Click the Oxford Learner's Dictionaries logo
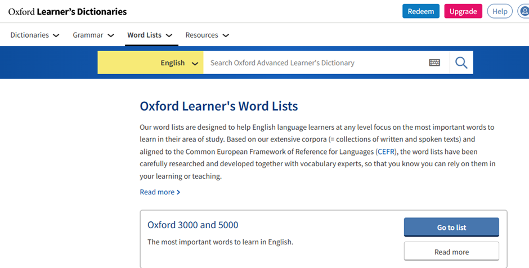529x268 pixels. click(x=68, y=11)
